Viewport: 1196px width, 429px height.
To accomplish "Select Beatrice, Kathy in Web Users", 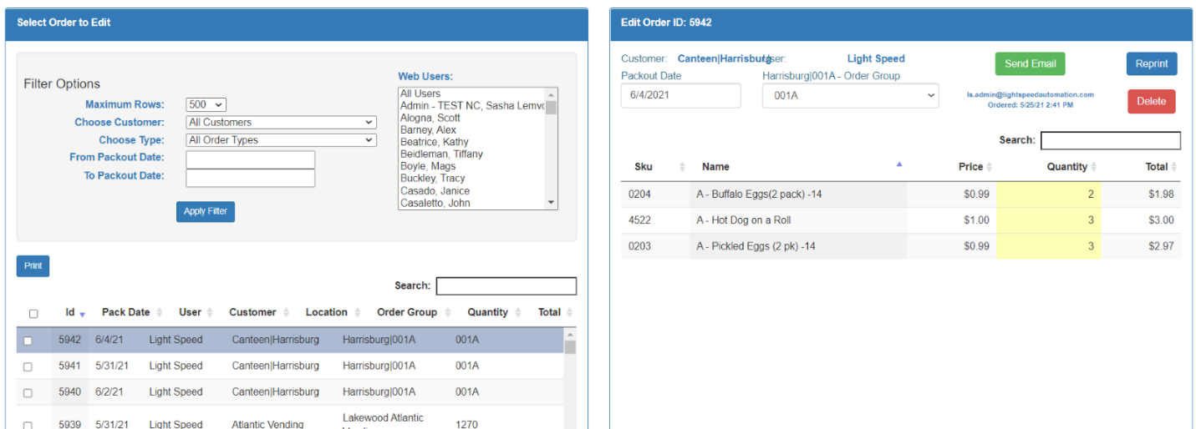I will point(471,142).
